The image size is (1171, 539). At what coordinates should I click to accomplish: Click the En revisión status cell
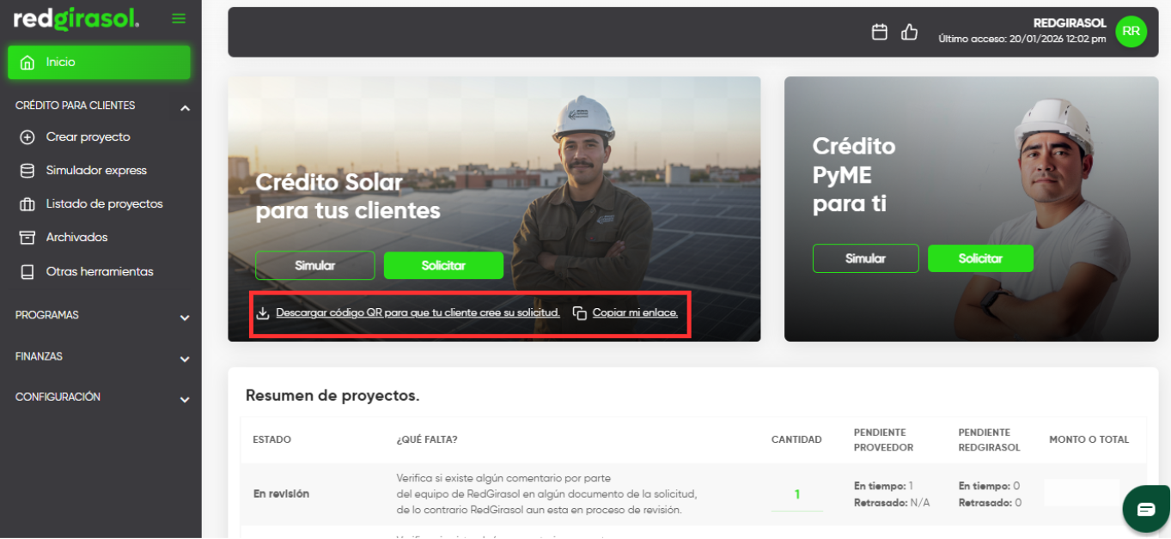pyautogui.click(x=281, y=494)
